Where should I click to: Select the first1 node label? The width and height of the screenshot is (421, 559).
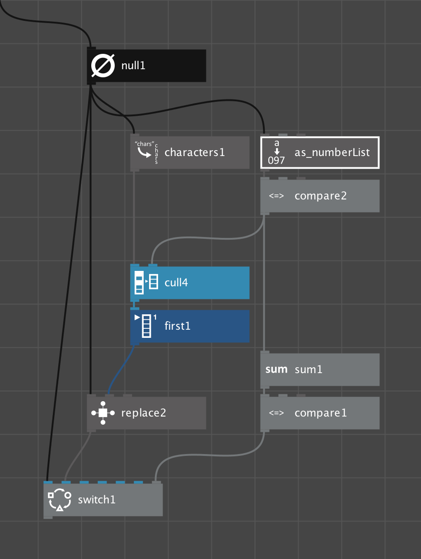click(x=178, y=326)
